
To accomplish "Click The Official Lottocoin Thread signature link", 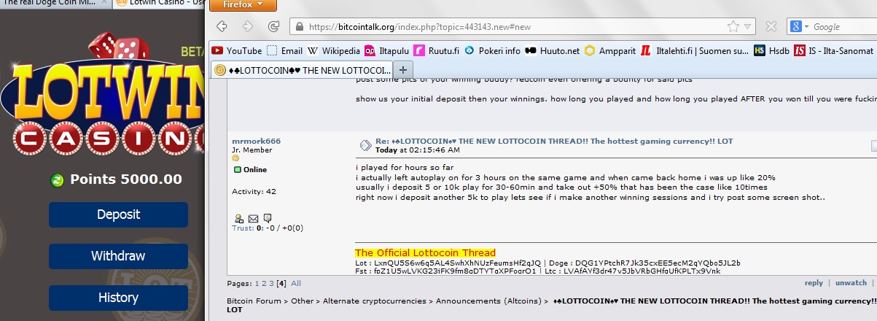I will pyautogui.click(x=425, y=252).
